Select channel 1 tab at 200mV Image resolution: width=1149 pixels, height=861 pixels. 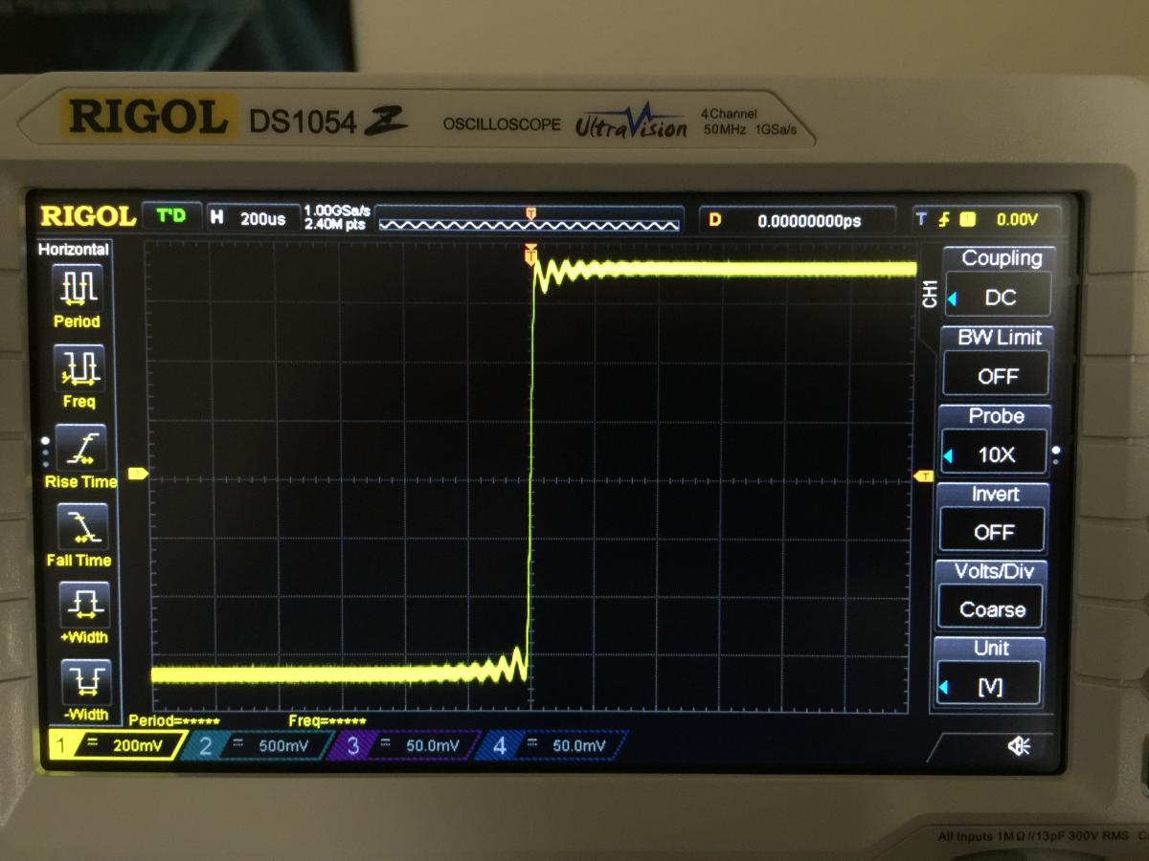pyautogui.click(x=113, y=744)
